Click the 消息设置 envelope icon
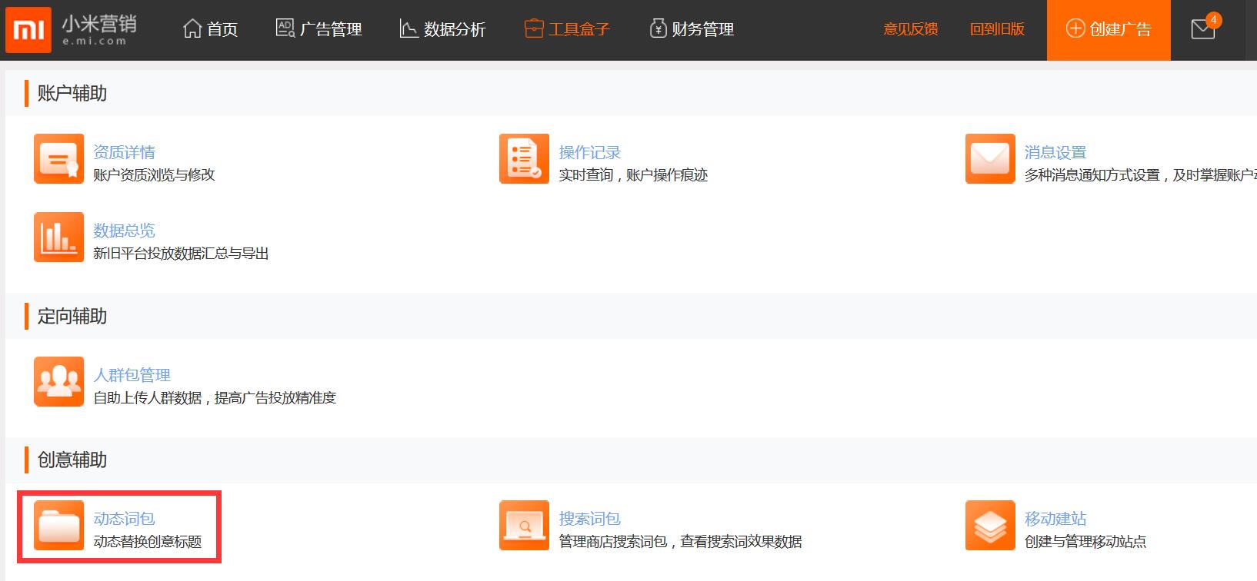 [990, 159]
